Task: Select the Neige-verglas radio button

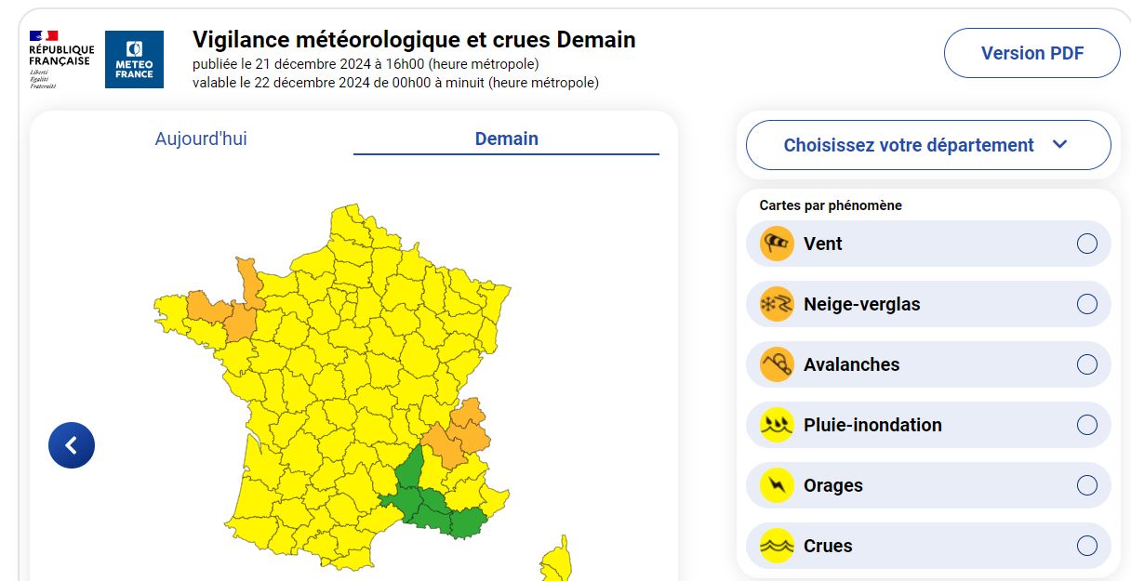Action: tap(1087, 304)
